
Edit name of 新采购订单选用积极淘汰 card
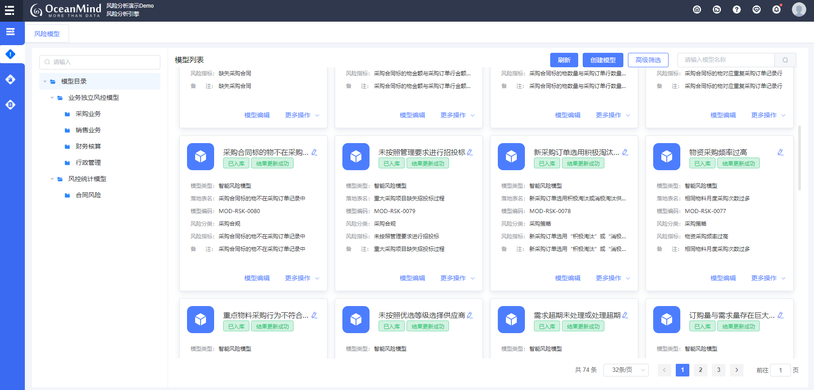coord(625,153)
